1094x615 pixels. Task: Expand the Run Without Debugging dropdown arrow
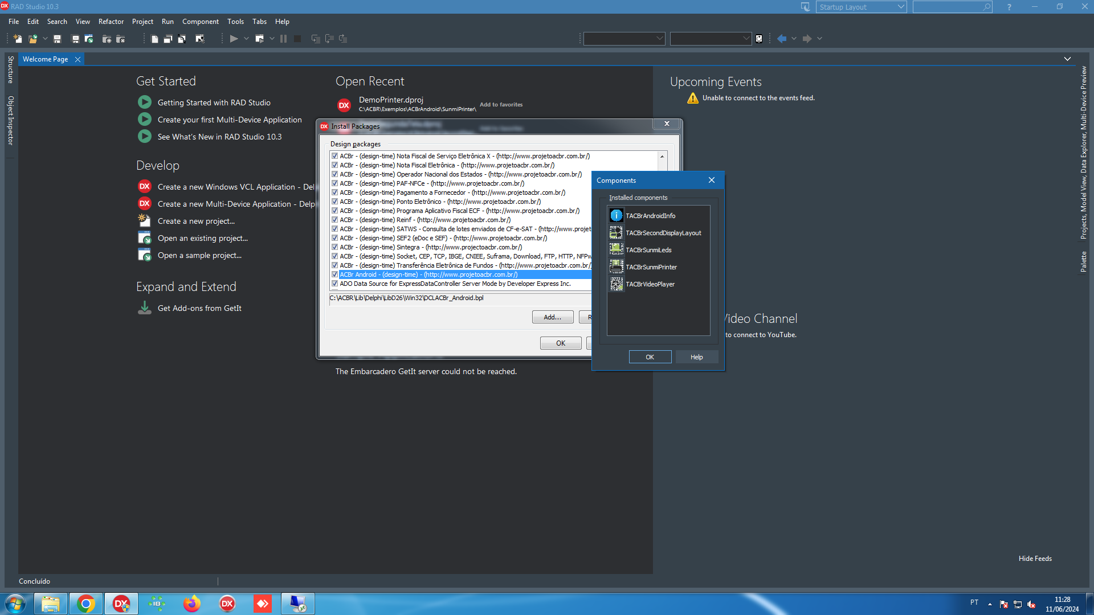(272, 39)
